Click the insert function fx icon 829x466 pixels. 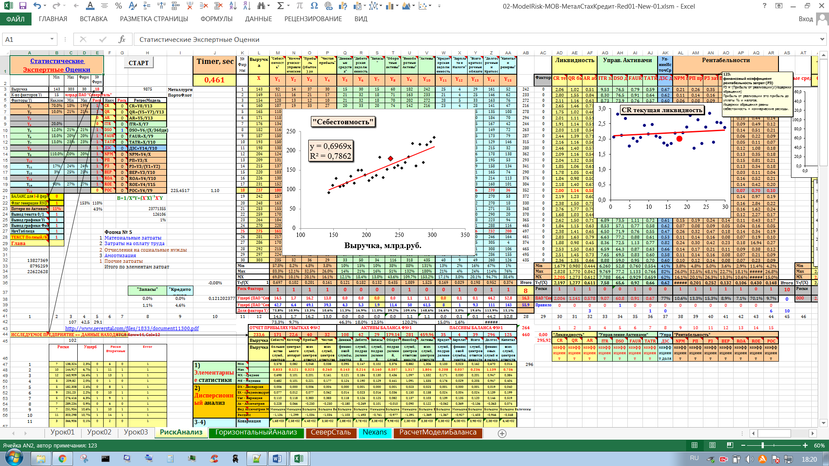tap(122, 39)
